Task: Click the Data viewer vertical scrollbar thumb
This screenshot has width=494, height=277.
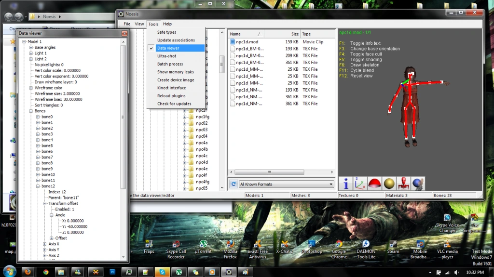Action: 123,117
